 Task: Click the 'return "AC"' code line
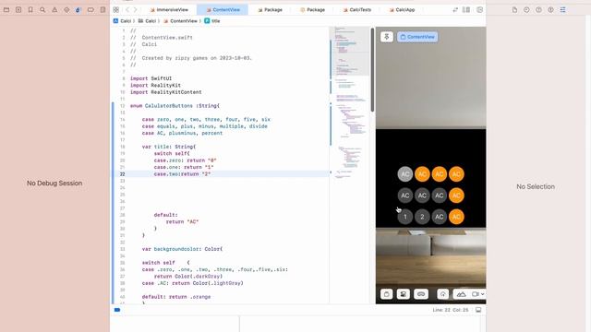[183, 221]
